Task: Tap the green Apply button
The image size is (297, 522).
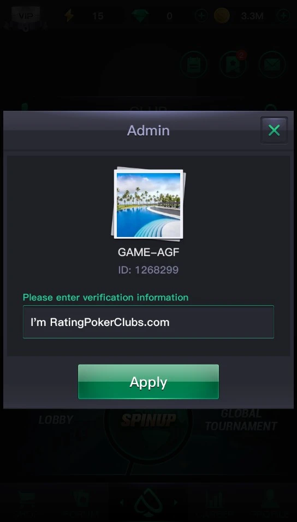Action: [x=148, y=382]
